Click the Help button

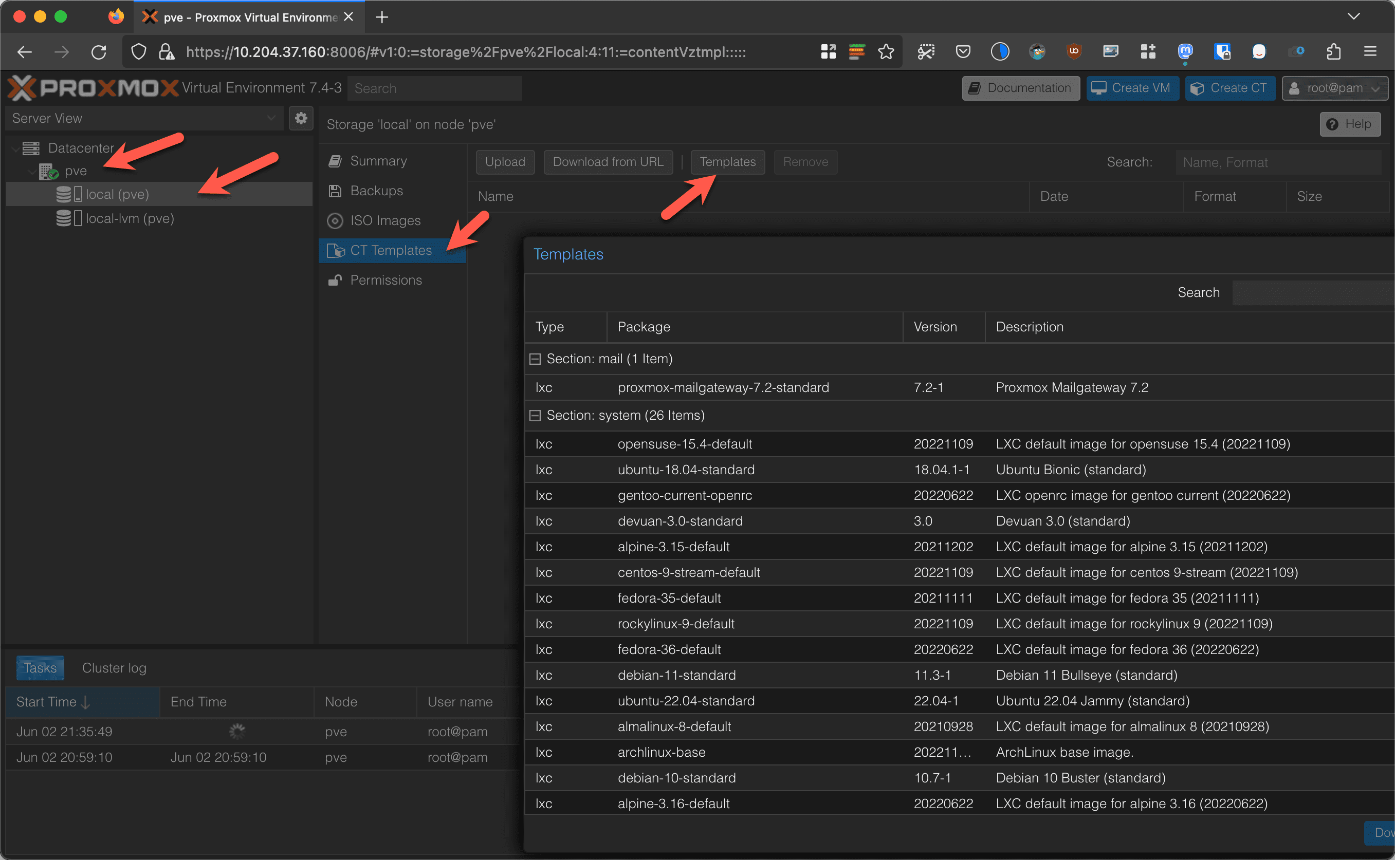[x=1349, y=124]
